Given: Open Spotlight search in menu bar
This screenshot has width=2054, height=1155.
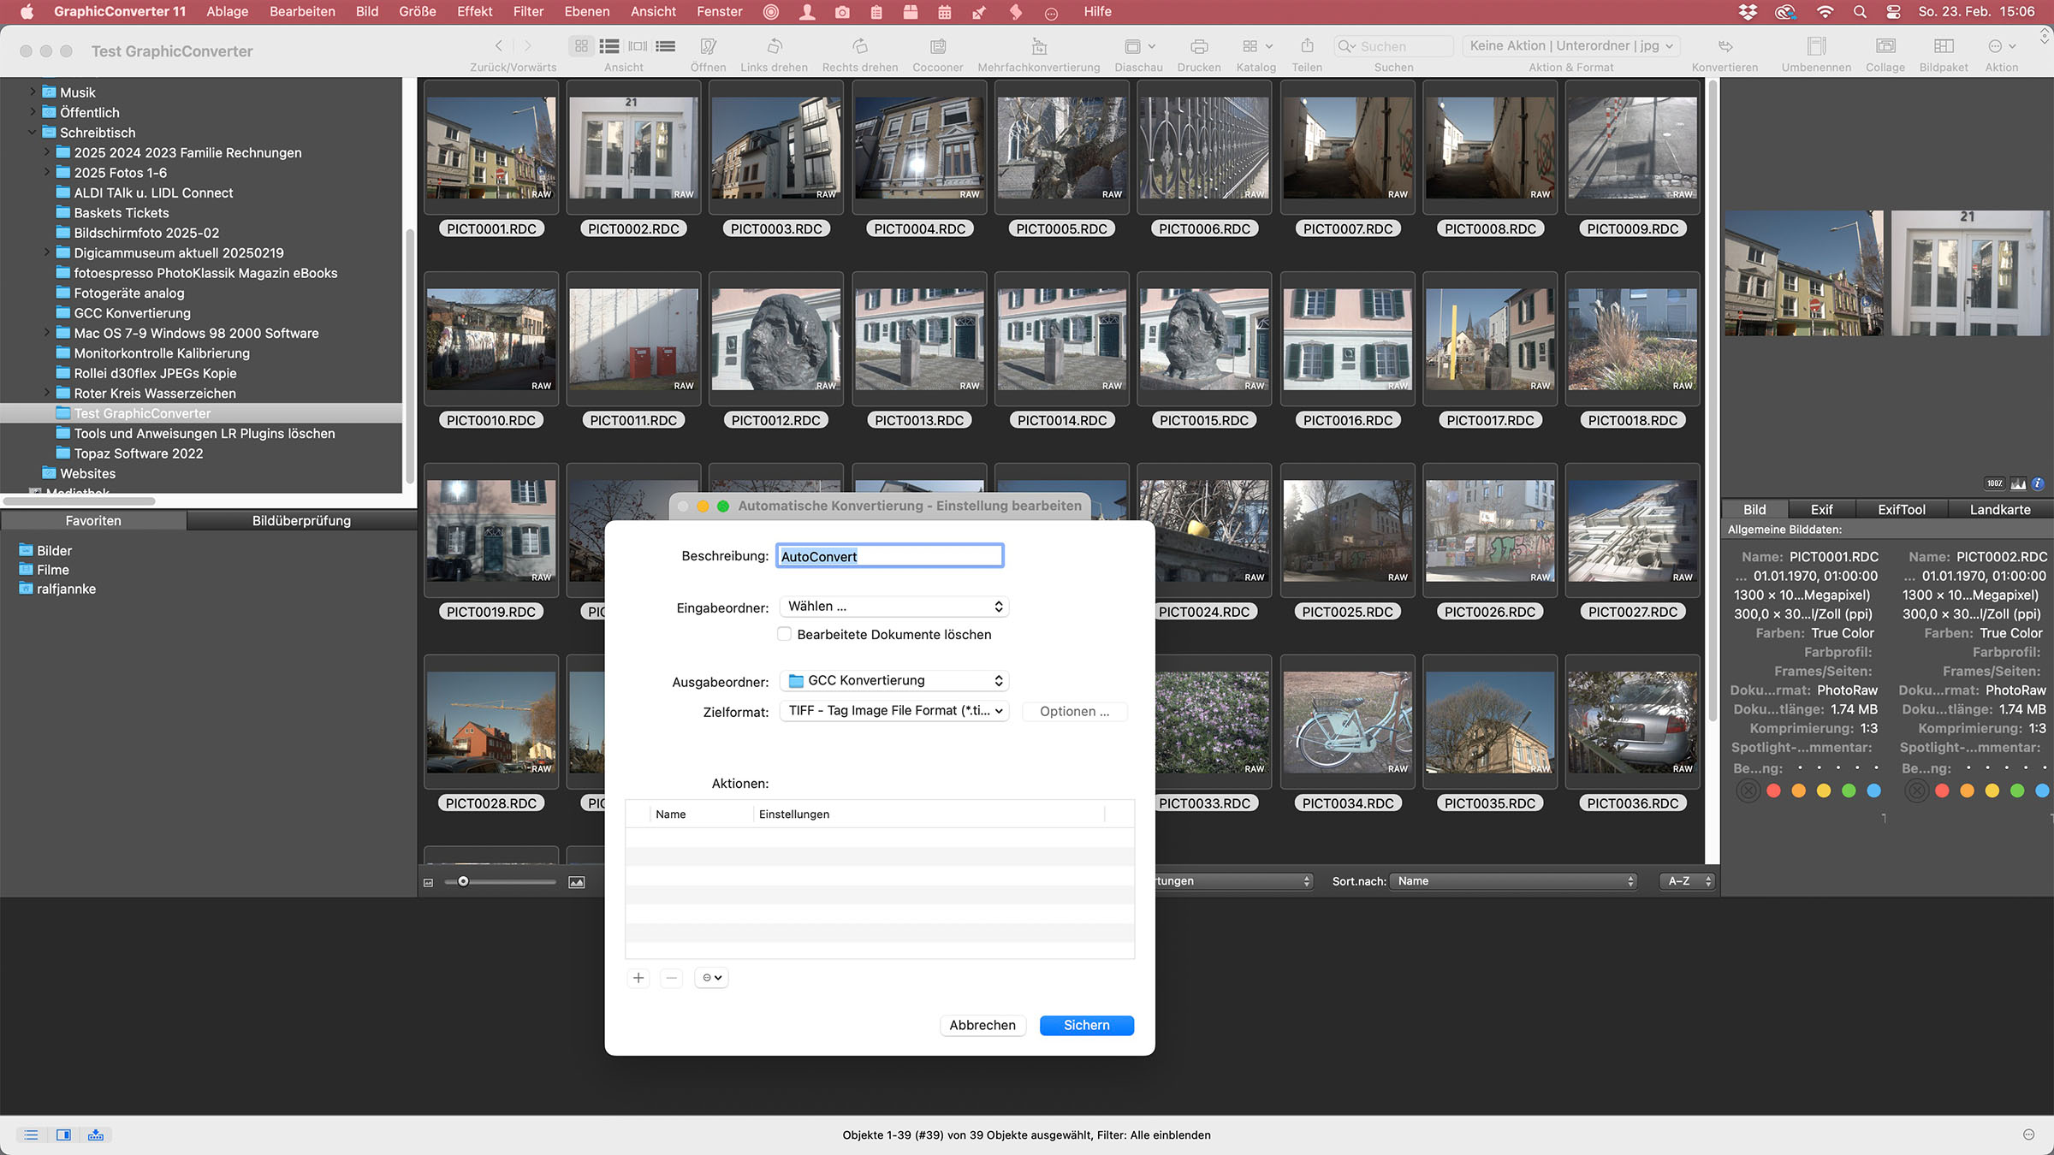Looking at the screenshot, I should 1859,12.
